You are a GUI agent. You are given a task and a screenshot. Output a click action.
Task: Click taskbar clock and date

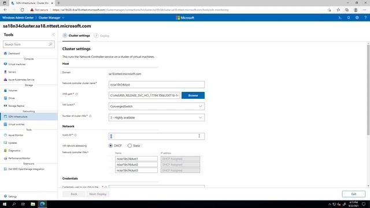(x=353, y=204)
